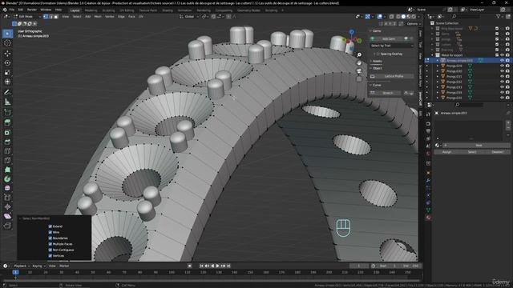Image resolution: width=513 pixels, height=288 pixels.
Task: Toggle the Vertices checkbox
Action: 50,256
